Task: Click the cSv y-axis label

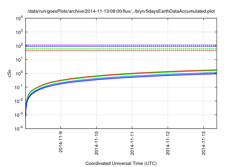Action: pyautogui.click(x=9, y=73)
